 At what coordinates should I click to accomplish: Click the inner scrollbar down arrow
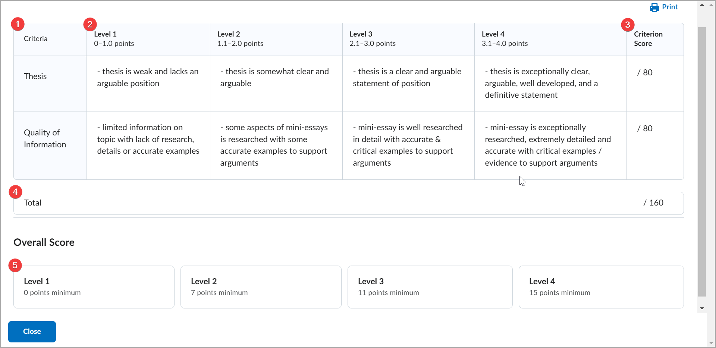click(702, 308)
